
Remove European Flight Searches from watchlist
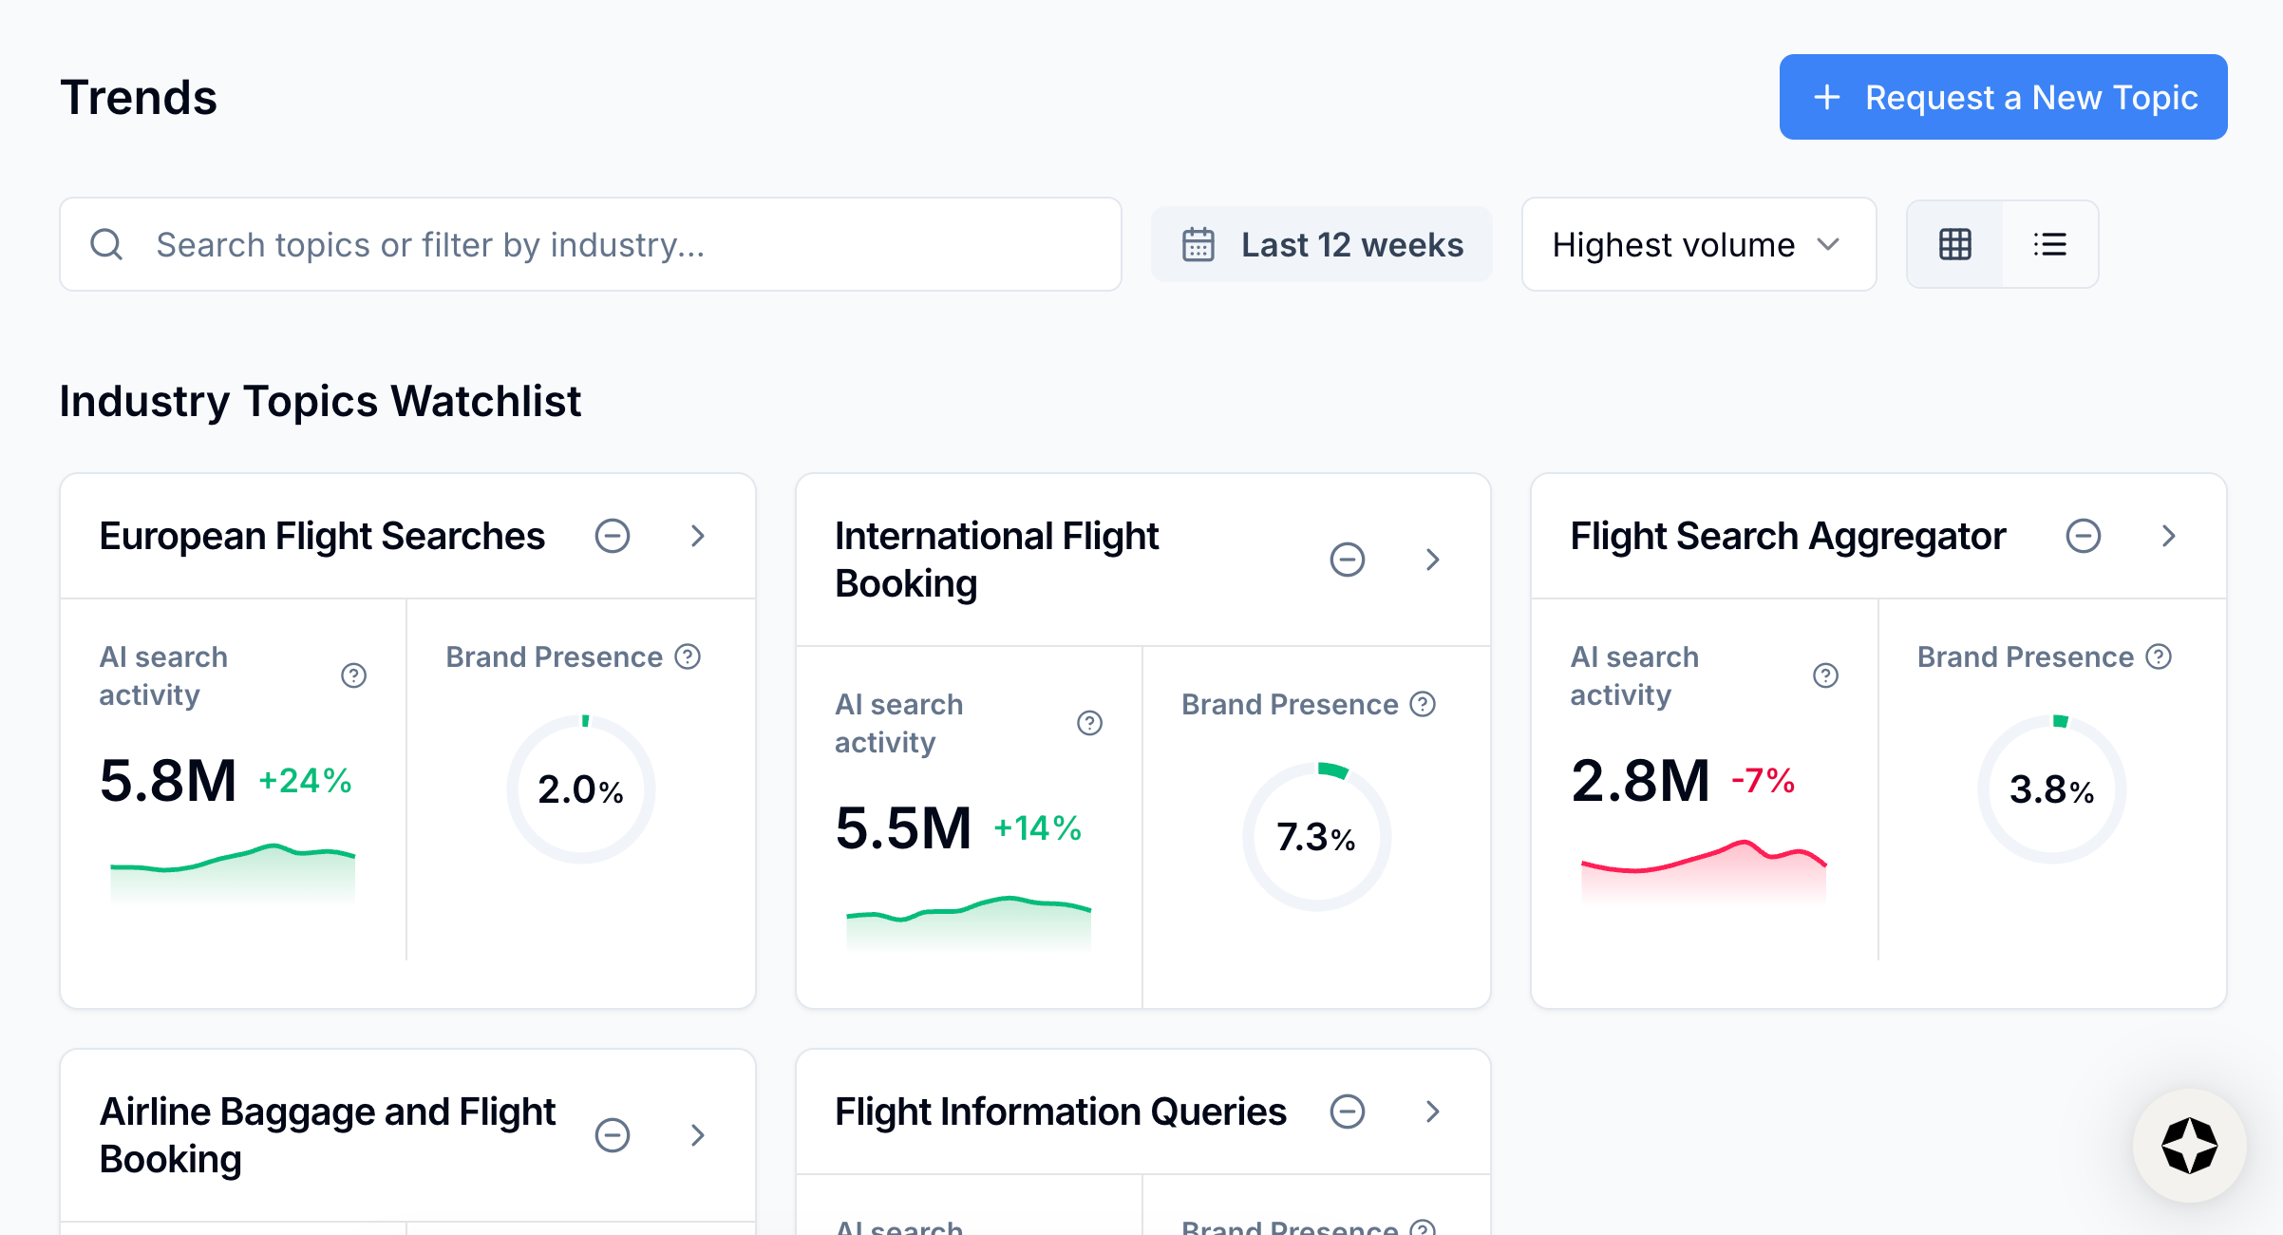612,536
